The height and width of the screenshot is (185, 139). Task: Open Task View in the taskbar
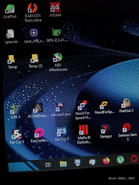(x=48, y=165)
